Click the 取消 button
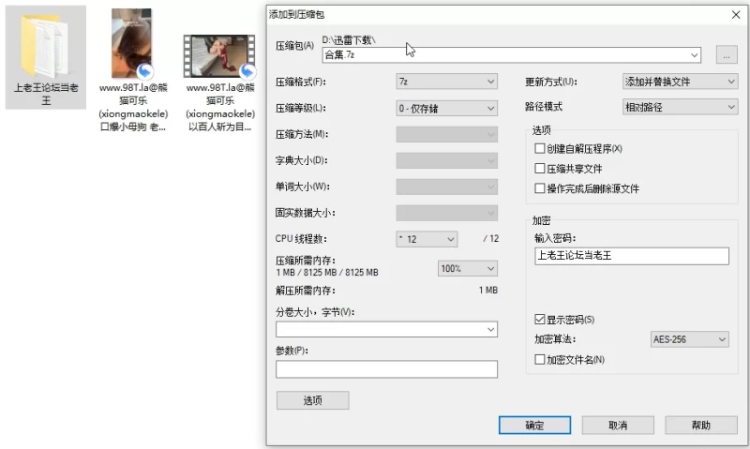Image resolution: width=750 pixels, height=449 pixels. (618, 426)
